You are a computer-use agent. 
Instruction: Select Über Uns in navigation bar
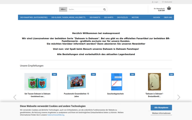coord(168,17)
